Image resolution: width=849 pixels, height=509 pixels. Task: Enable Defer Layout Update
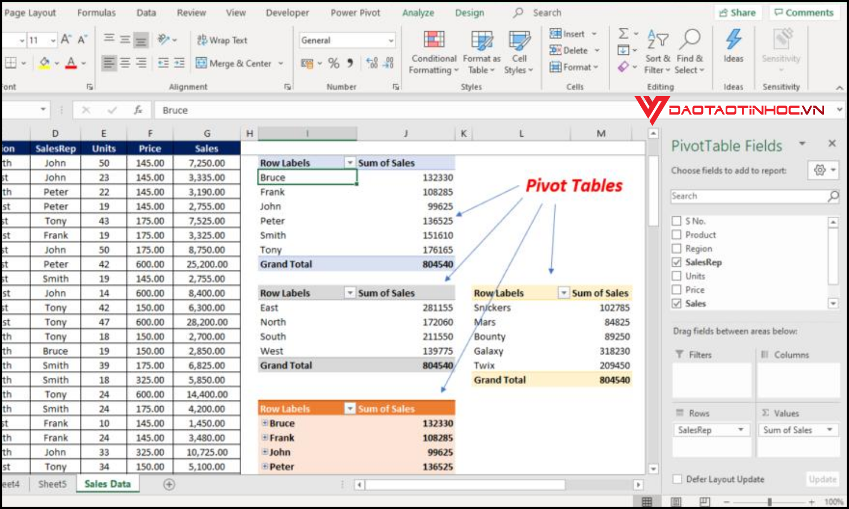tap(677, 479)
